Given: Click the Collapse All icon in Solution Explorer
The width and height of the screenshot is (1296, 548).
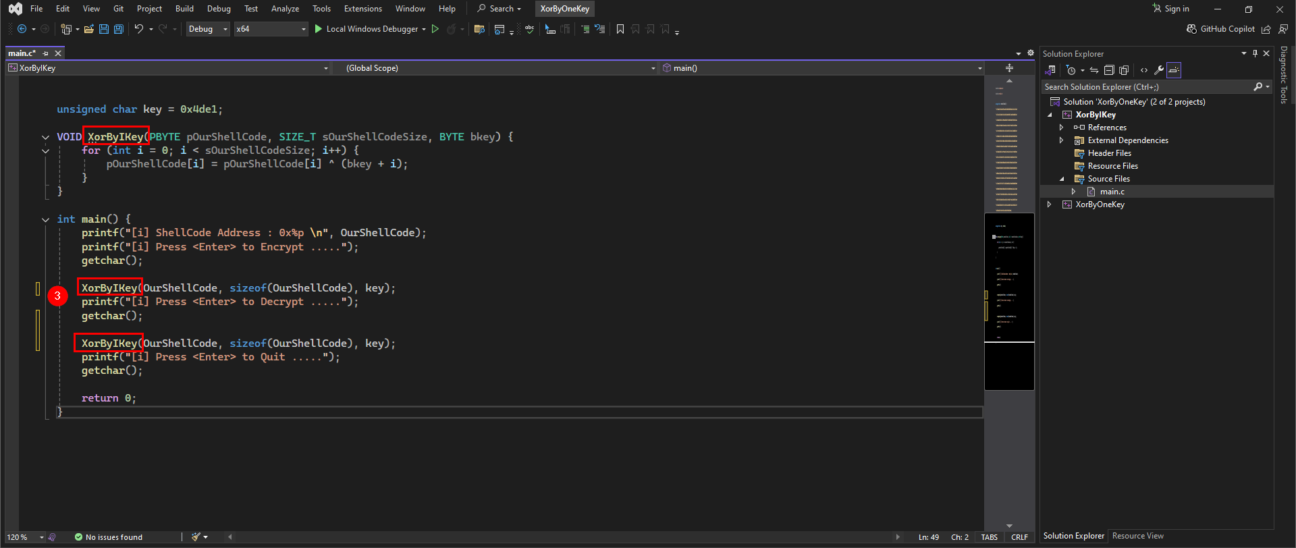Looking at the screenshot, I should 1109,70.
